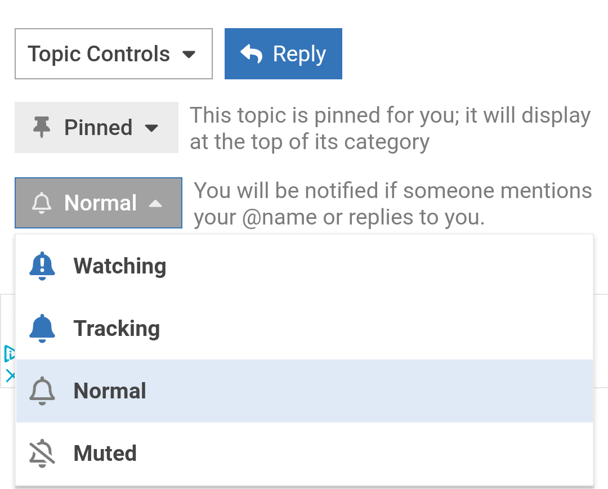Click the outlined Normal bell icon in list
Image resolution: width=608 pixels, height=489 pixels.
click(42, 391)
